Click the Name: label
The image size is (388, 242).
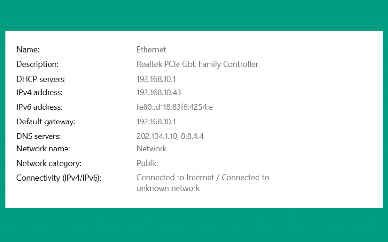(28, 50)
